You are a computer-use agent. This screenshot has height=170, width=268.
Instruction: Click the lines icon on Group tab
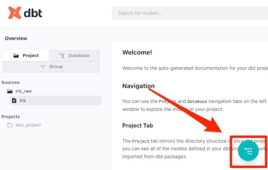43,67
